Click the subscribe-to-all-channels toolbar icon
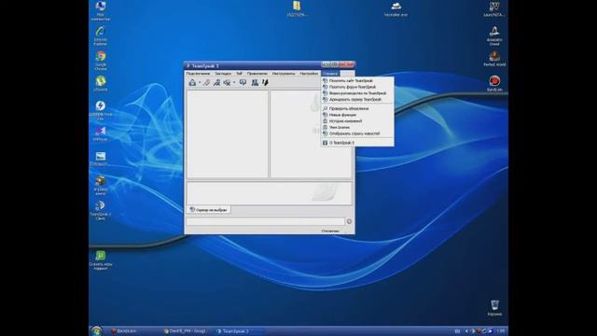The height and width of the screenshot is (336, 597). click(216, 82)
